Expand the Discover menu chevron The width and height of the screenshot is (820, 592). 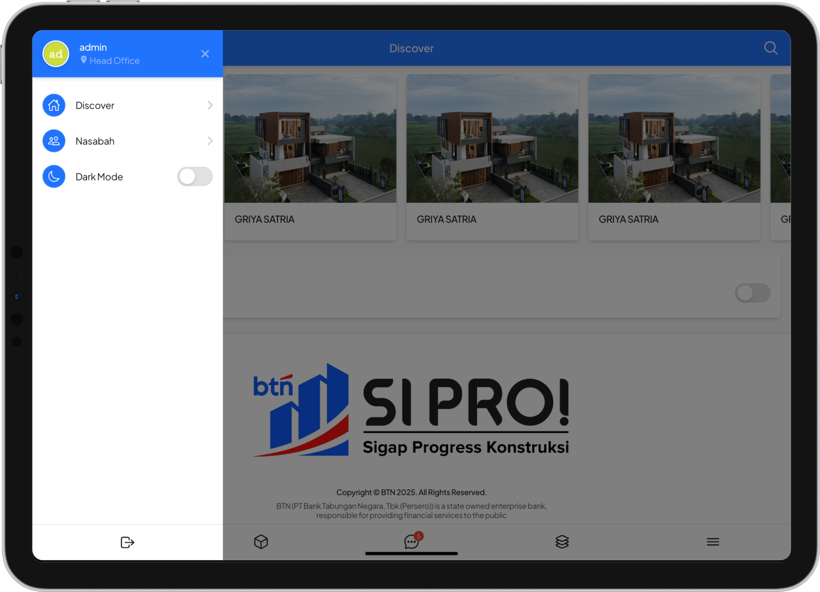pos(210,105)
